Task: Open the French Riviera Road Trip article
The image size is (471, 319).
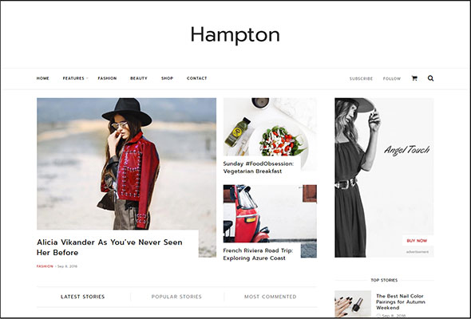Action: click(x=258, y=254)
